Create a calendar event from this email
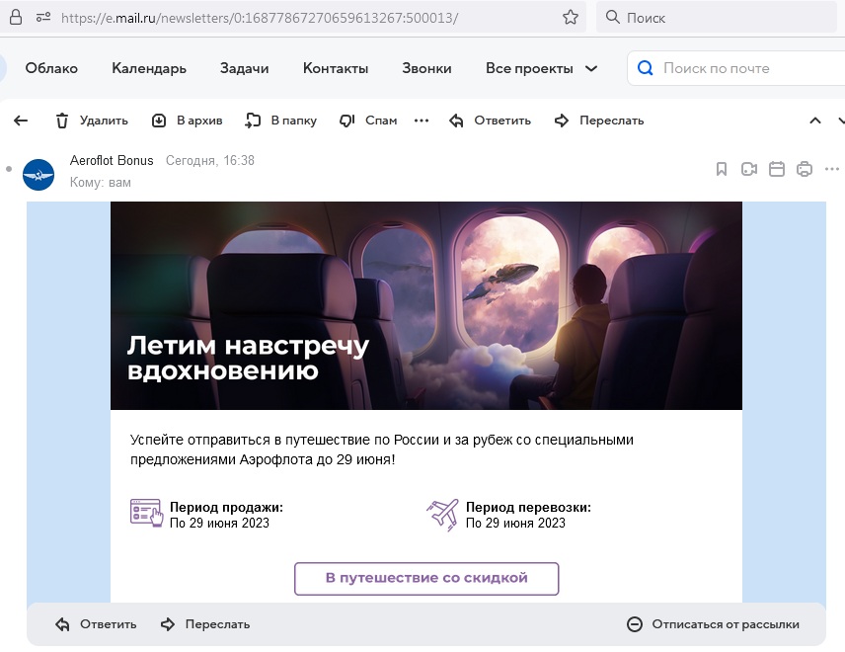Viewport: 845px width, 652px height. [x=777, y=169]
